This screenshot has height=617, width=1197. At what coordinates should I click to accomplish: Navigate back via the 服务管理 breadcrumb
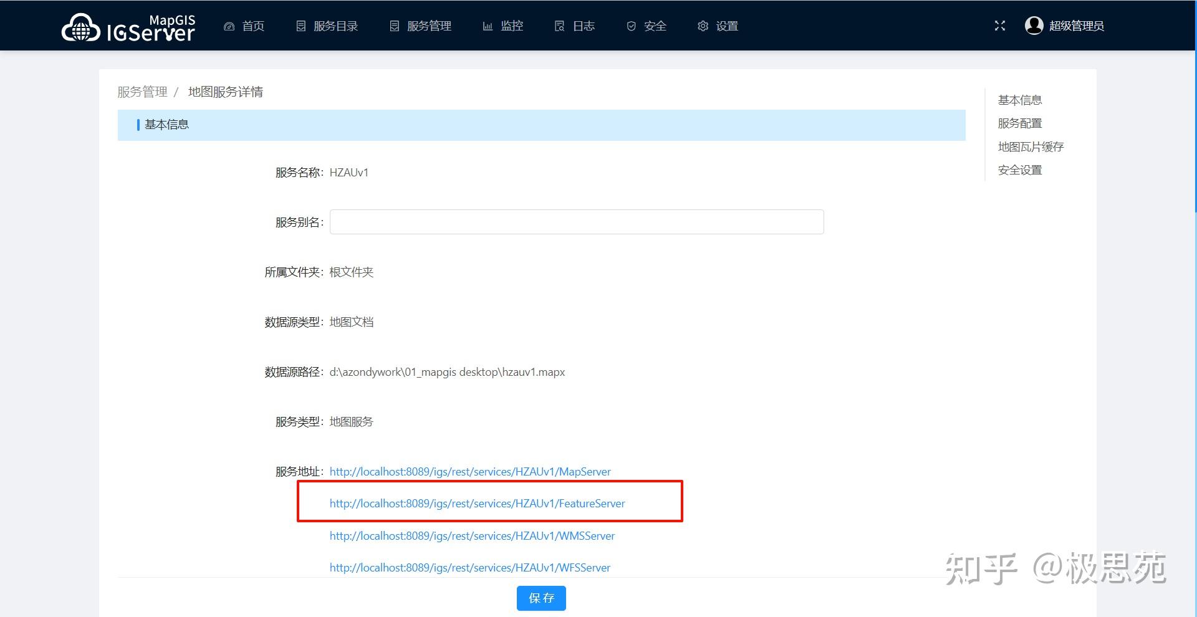tap(141, 92)
